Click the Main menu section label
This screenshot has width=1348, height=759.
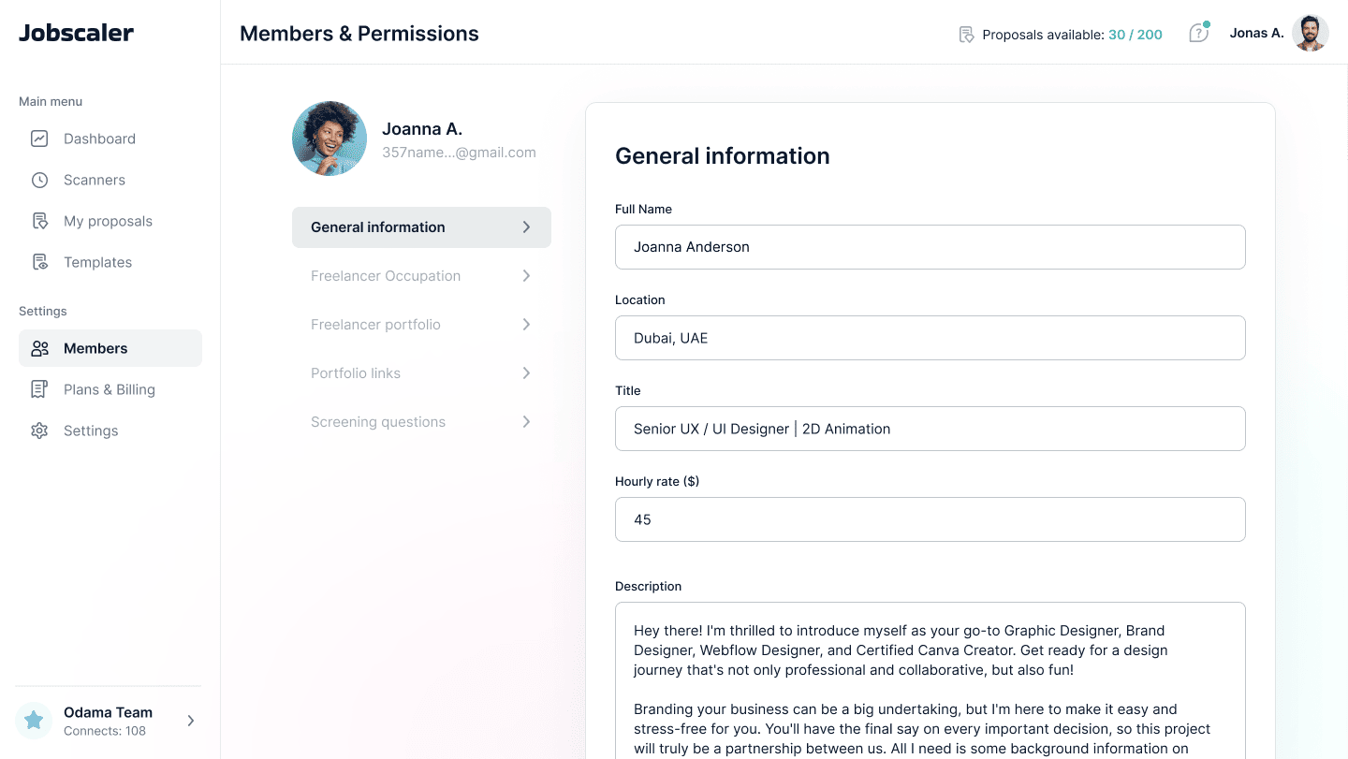51,101
